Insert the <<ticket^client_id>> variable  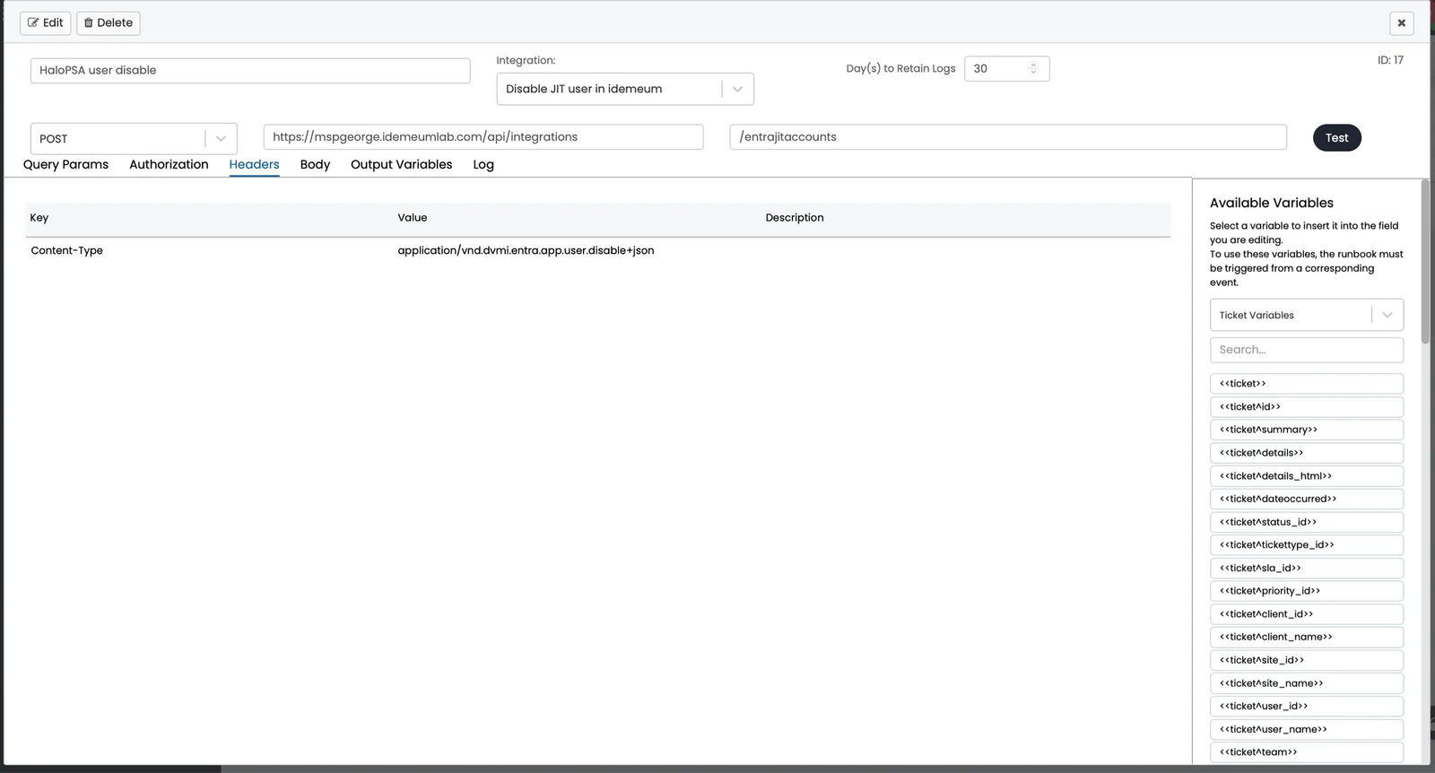pyautogui.click(x=1306, y=614)
